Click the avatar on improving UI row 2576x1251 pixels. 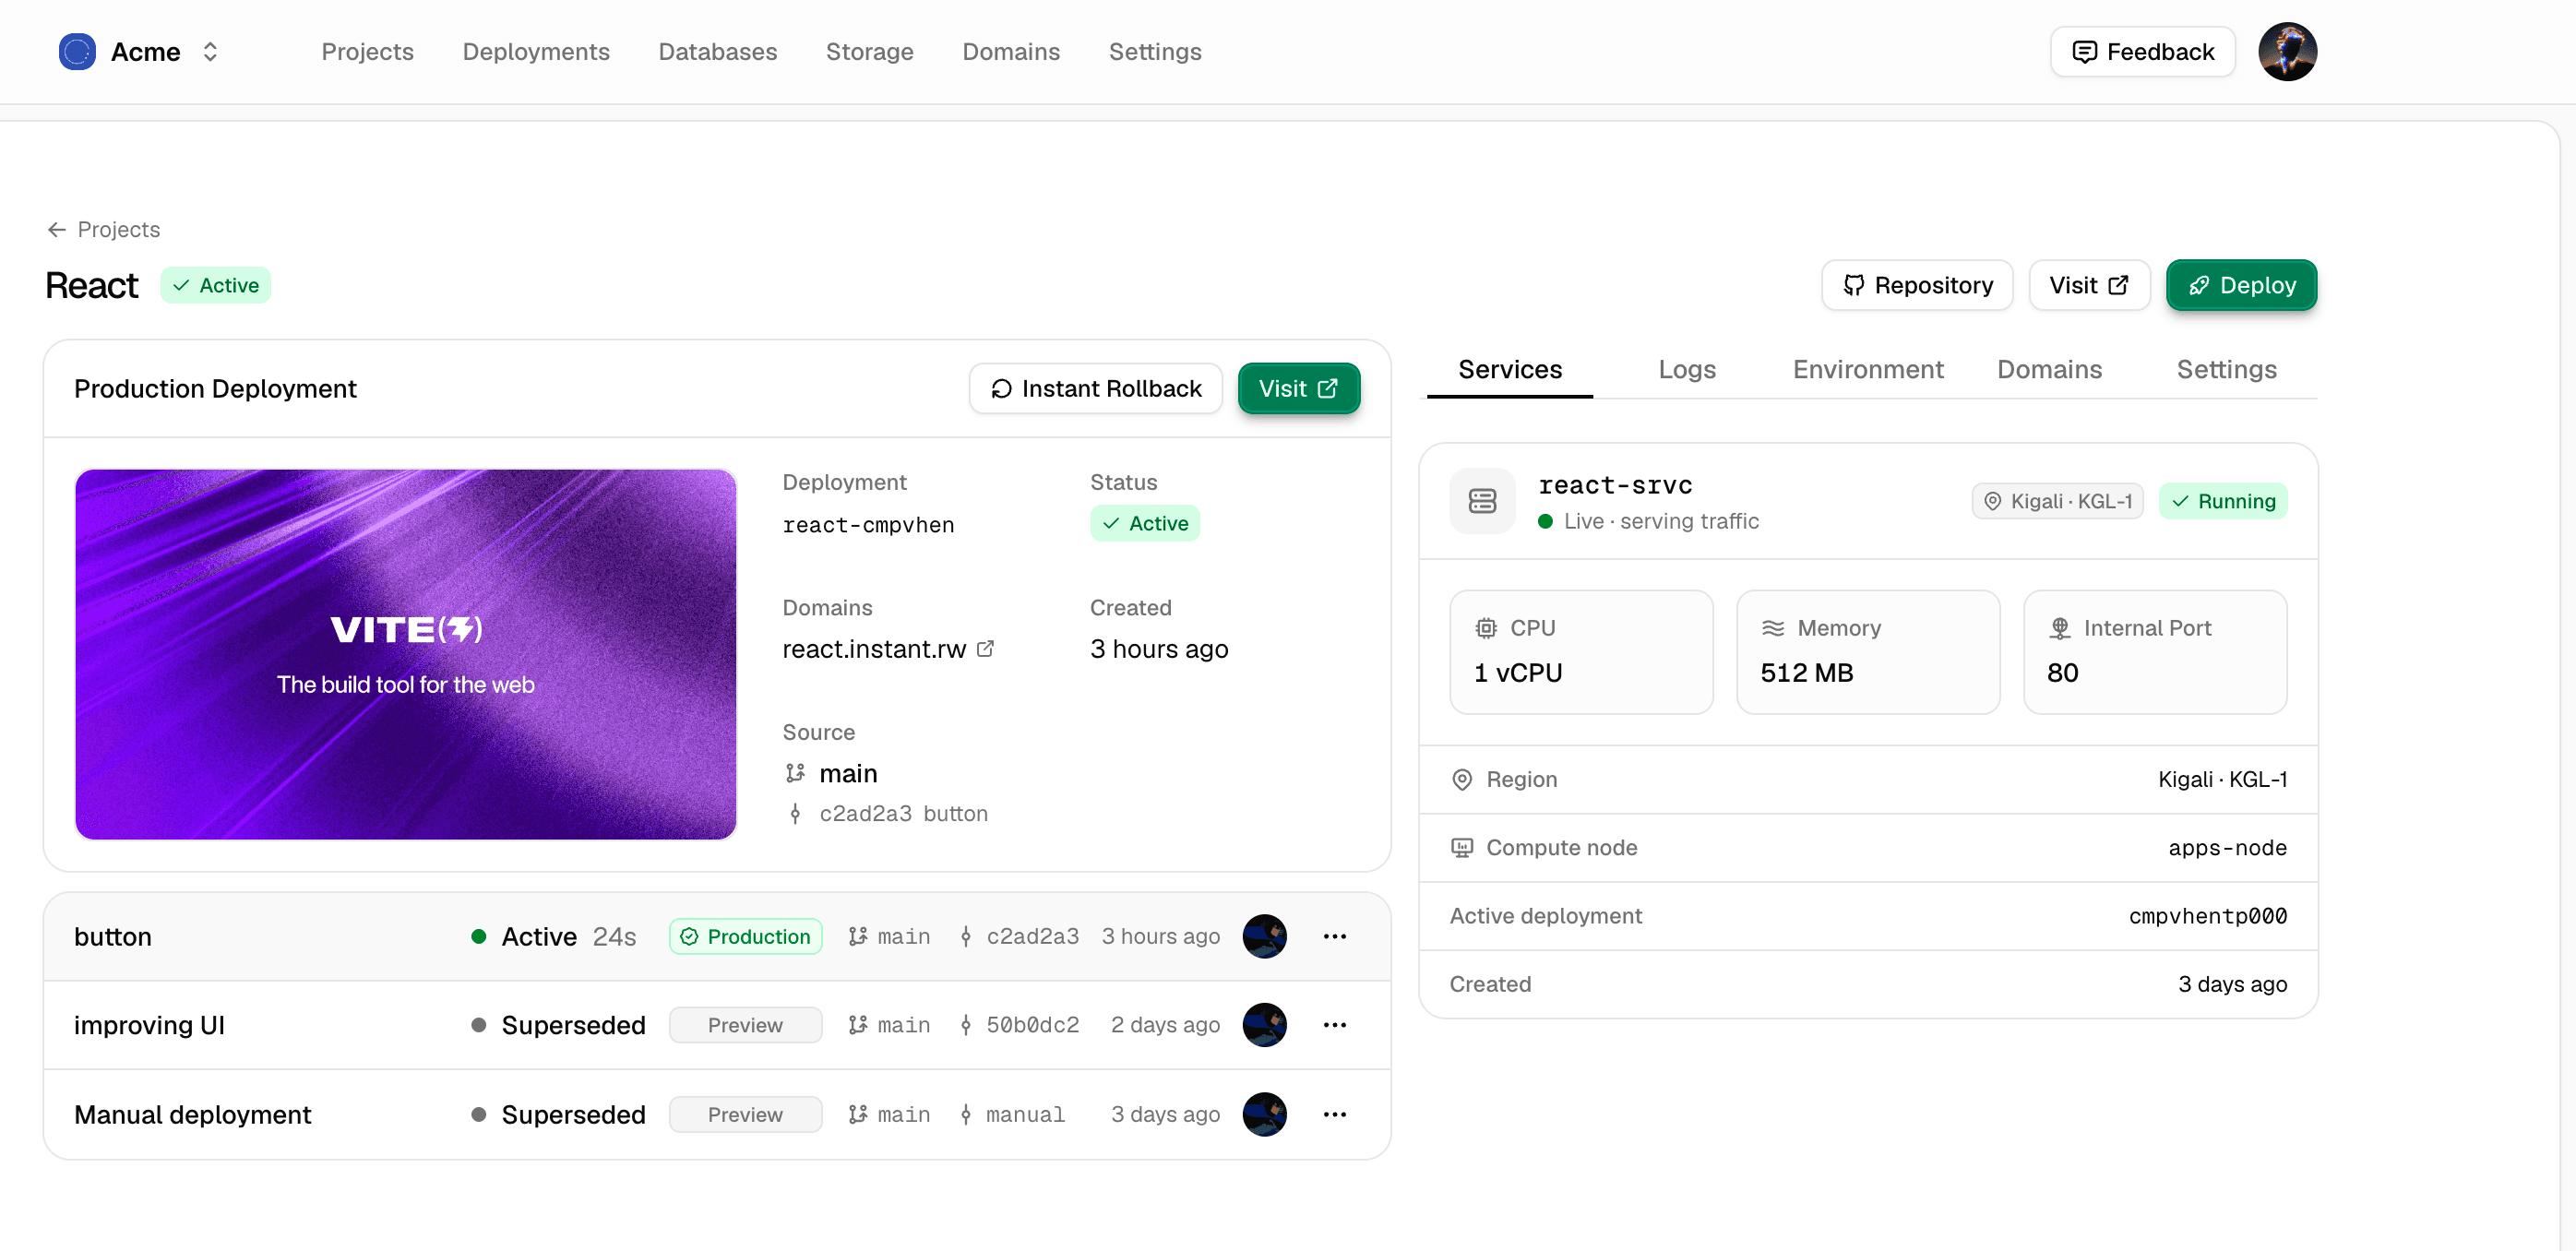(x=1264, y=1026)
